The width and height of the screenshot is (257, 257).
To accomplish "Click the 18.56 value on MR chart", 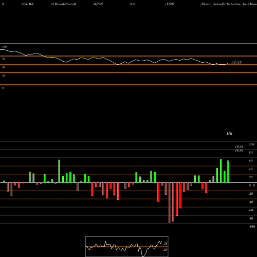I will tap(239, 151).
